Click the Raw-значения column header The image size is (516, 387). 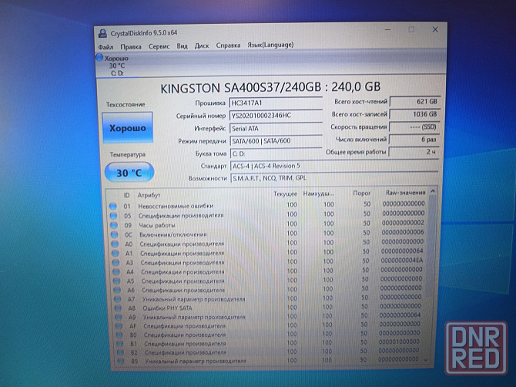(x=405, y=193)
